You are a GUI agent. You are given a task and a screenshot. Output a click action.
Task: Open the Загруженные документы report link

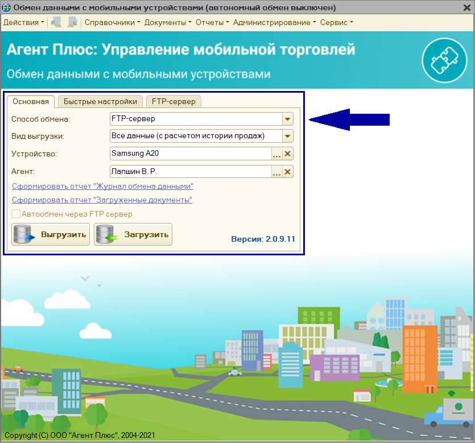102,200
